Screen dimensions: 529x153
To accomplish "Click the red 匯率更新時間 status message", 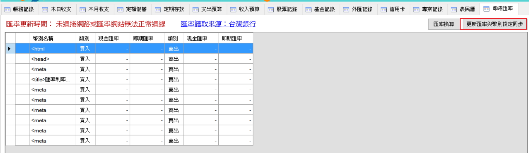I will click(x=86, y=24).
